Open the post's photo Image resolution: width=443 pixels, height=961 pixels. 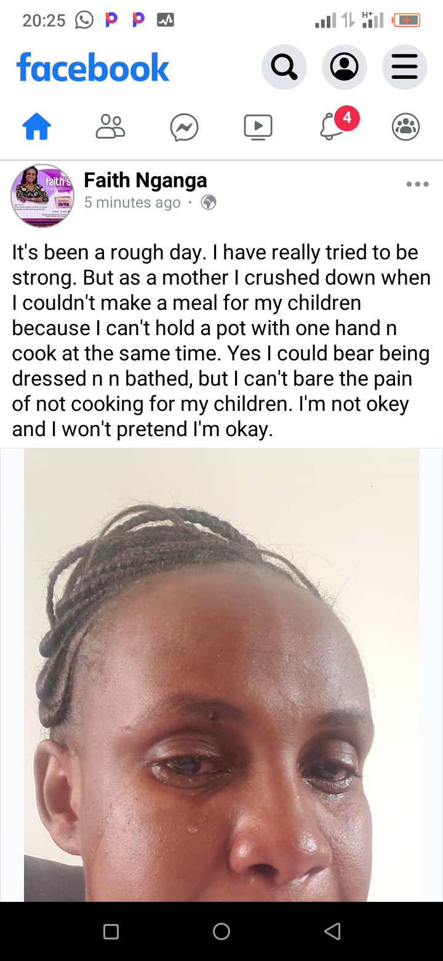pos(221,675)
